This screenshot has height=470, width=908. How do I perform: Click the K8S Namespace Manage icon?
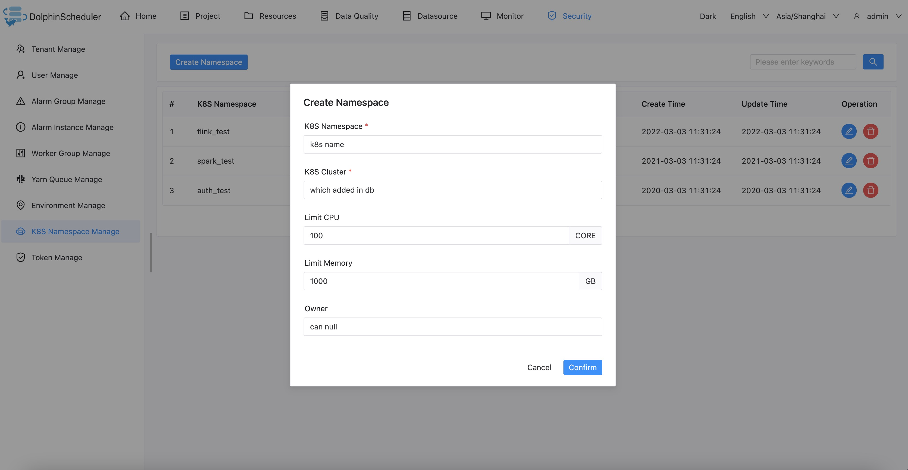click(20, 231)
